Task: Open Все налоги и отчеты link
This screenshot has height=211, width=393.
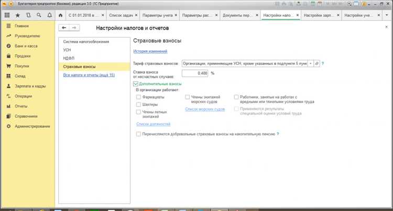Action: (x=89, y=75)
